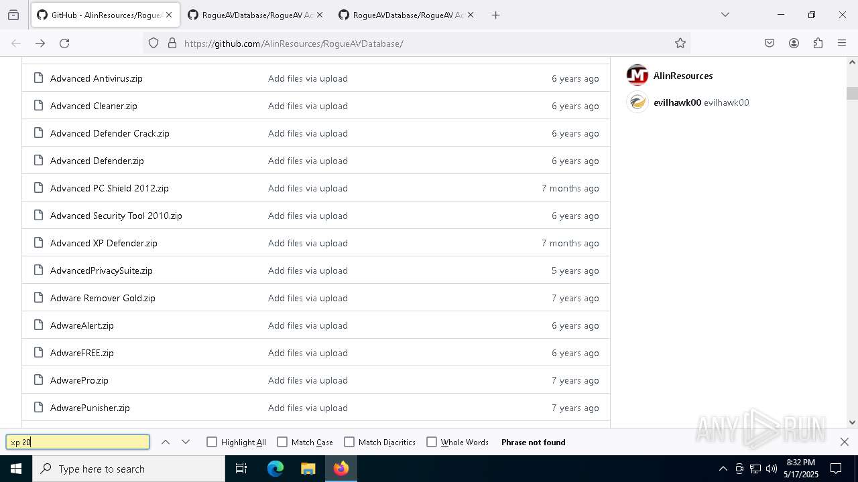This screenshot has height=482, width=858.
Task: Go back one page
Action: [16, 44]
